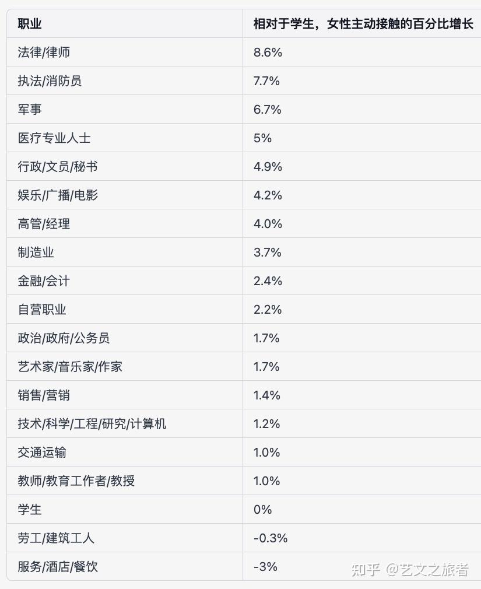Select the 自营职业 row label
The image size is (481, 589).
[x=41, y=309]
